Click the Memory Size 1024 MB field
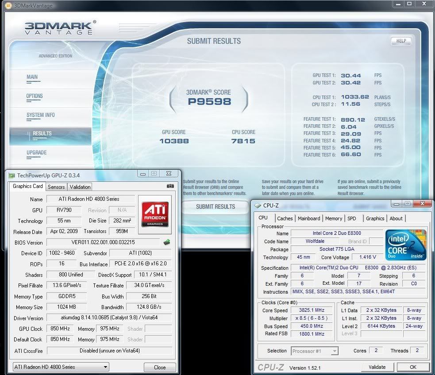The image size is (435, 375). [x=66, y=307]
